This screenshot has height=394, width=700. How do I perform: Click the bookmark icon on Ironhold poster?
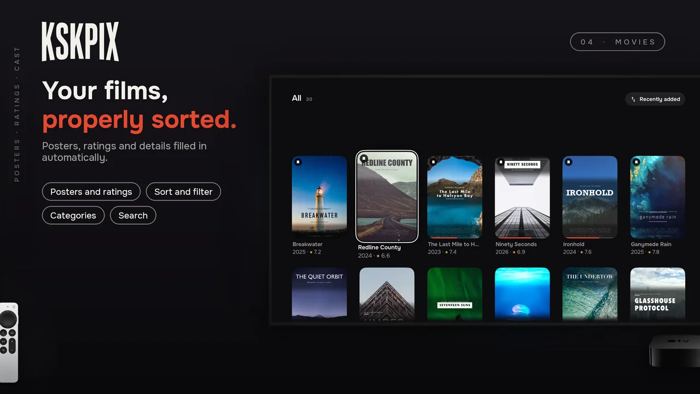569,162
